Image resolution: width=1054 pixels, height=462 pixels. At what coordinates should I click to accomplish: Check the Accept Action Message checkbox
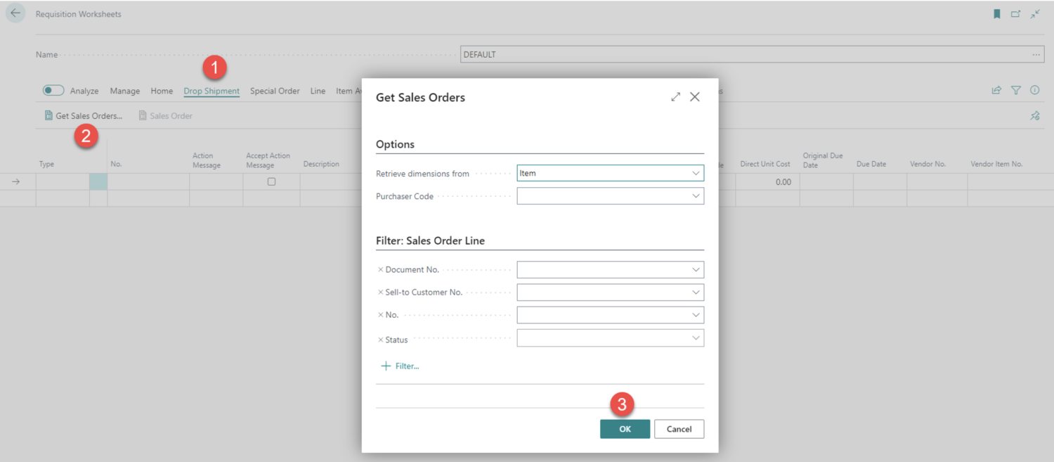271,181
